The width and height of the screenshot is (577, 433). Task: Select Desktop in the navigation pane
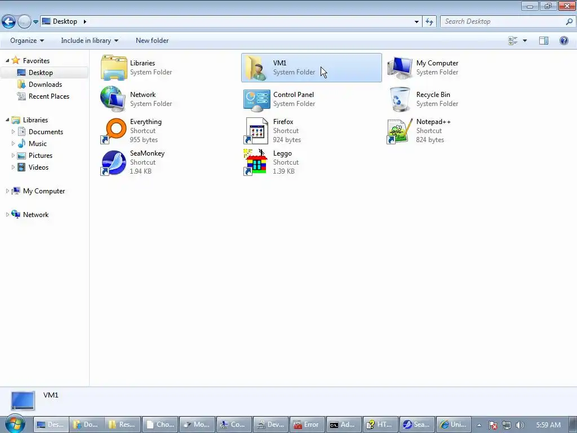(x=41, y=73)
